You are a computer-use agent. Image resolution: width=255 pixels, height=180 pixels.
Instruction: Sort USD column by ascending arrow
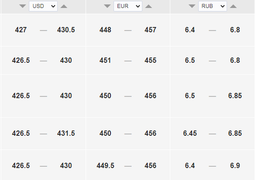[64, 6]
